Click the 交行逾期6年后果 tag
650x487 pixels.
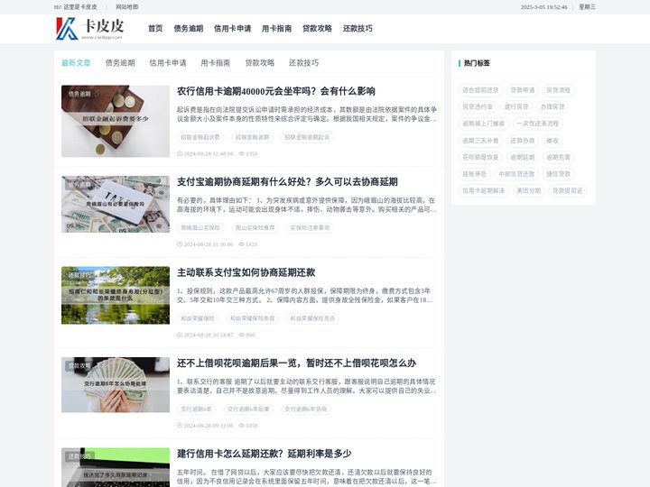click(x=248, y=409)
